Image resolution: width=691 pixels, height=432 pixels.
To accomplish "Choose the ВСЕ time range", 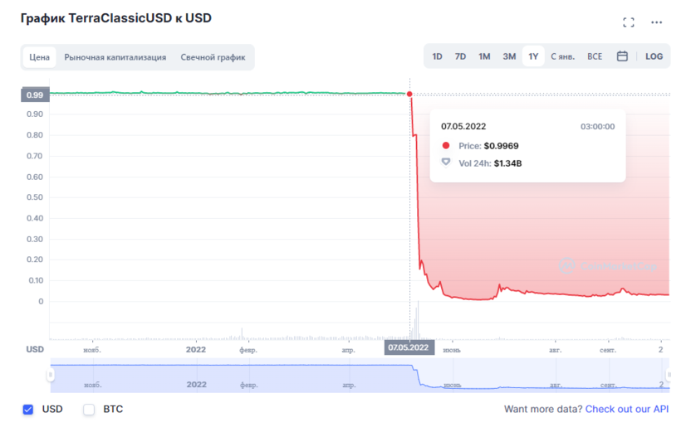I will pos(595,56).
